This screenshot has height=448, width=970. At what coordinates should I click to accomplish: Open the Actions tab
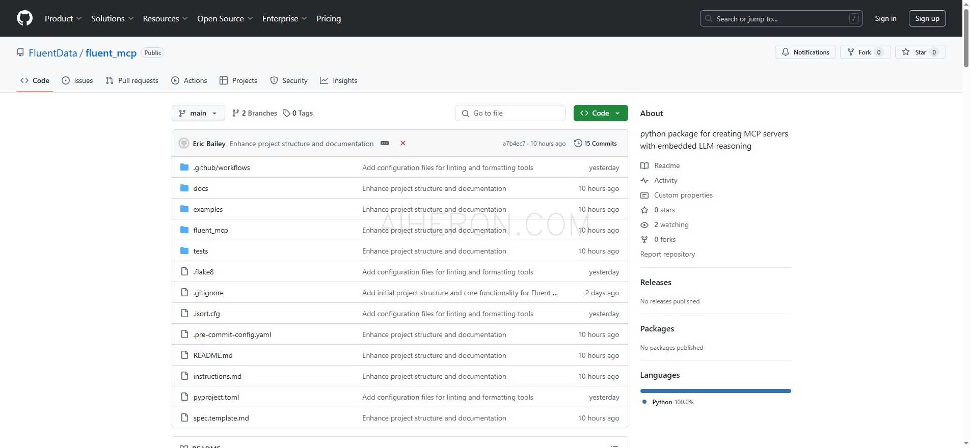[x=189, y=80]
